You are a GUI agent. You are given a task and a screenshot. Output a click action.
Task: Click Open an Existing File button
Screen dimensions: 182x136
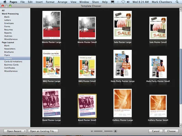point(43,131)
